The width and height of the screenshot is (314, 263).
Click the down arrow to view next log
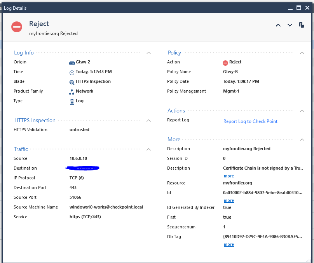(290, 25)
